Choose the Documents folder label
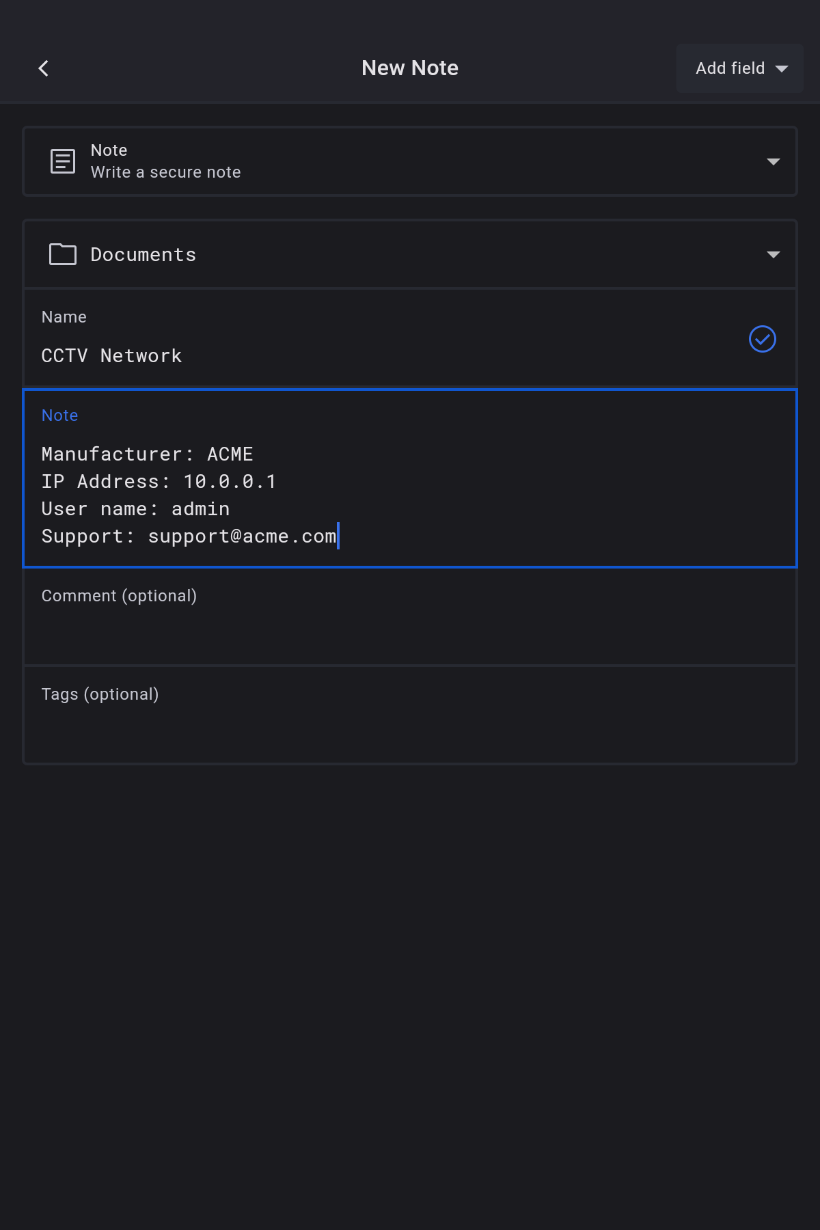This screenshot has width=820, height=1230. click(143, 255)
